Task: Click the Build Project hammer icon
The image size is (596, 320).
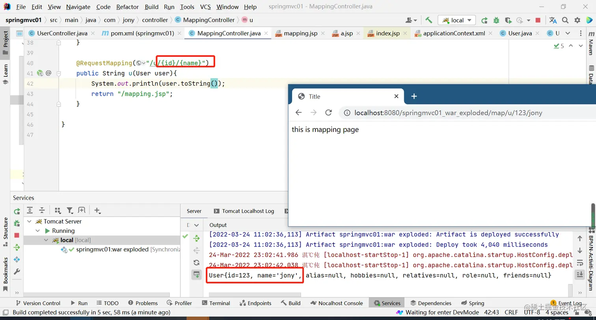Action: [x=428, y=20]
